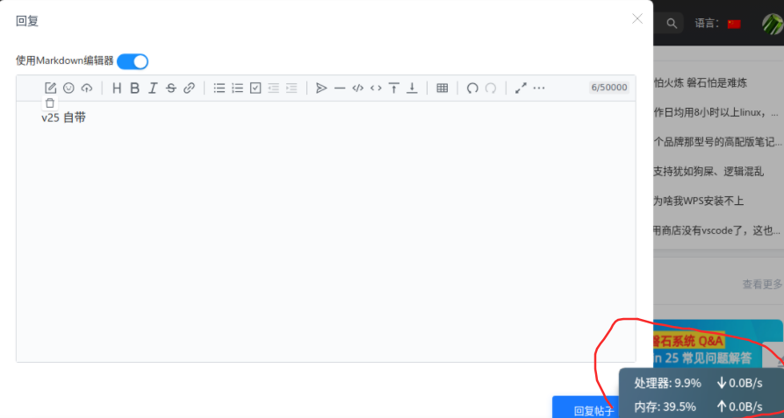The image size is (784, 418).
Task: Open the post about 支持犹如狗屎、逻辑混乱
Action: click(708, 172)
